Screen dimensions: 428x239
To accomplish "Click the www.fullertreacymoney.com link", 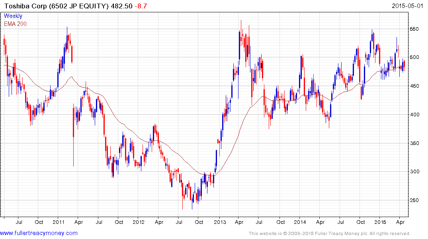I will point(39,233).
